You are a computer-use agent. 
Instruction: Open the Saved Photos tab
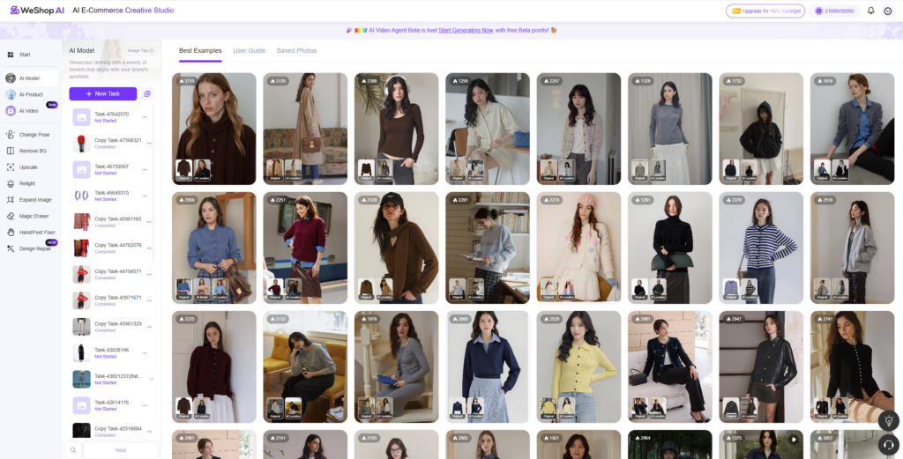[x=296, y=51]
